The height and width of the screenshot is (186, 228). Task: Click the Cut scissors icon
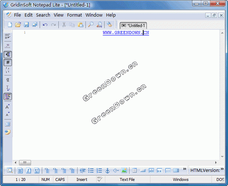pos(64,25)
